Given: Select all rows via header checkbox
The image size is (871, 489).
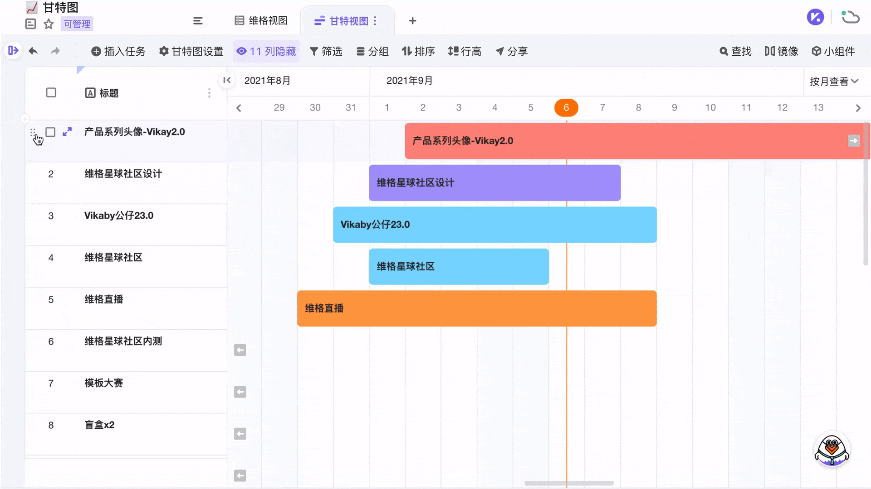Looking at the screenshot, I should click(x=51, y=92).
